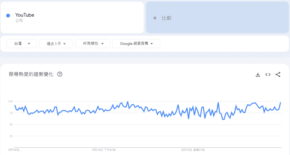
Task: Click the truncated 5月14日… axis label
Action: [x=15, y=150]
